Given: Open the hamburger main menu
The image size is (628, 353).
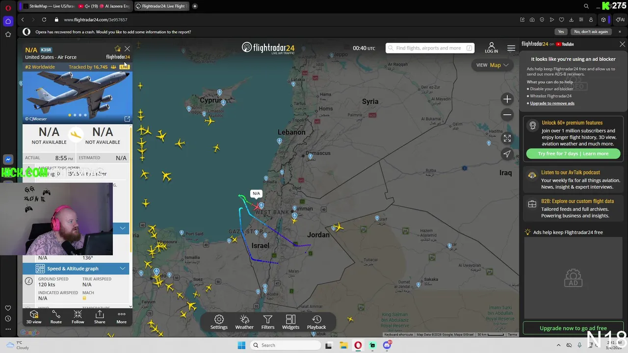Looking at the screenshot, I should (511, 48).
